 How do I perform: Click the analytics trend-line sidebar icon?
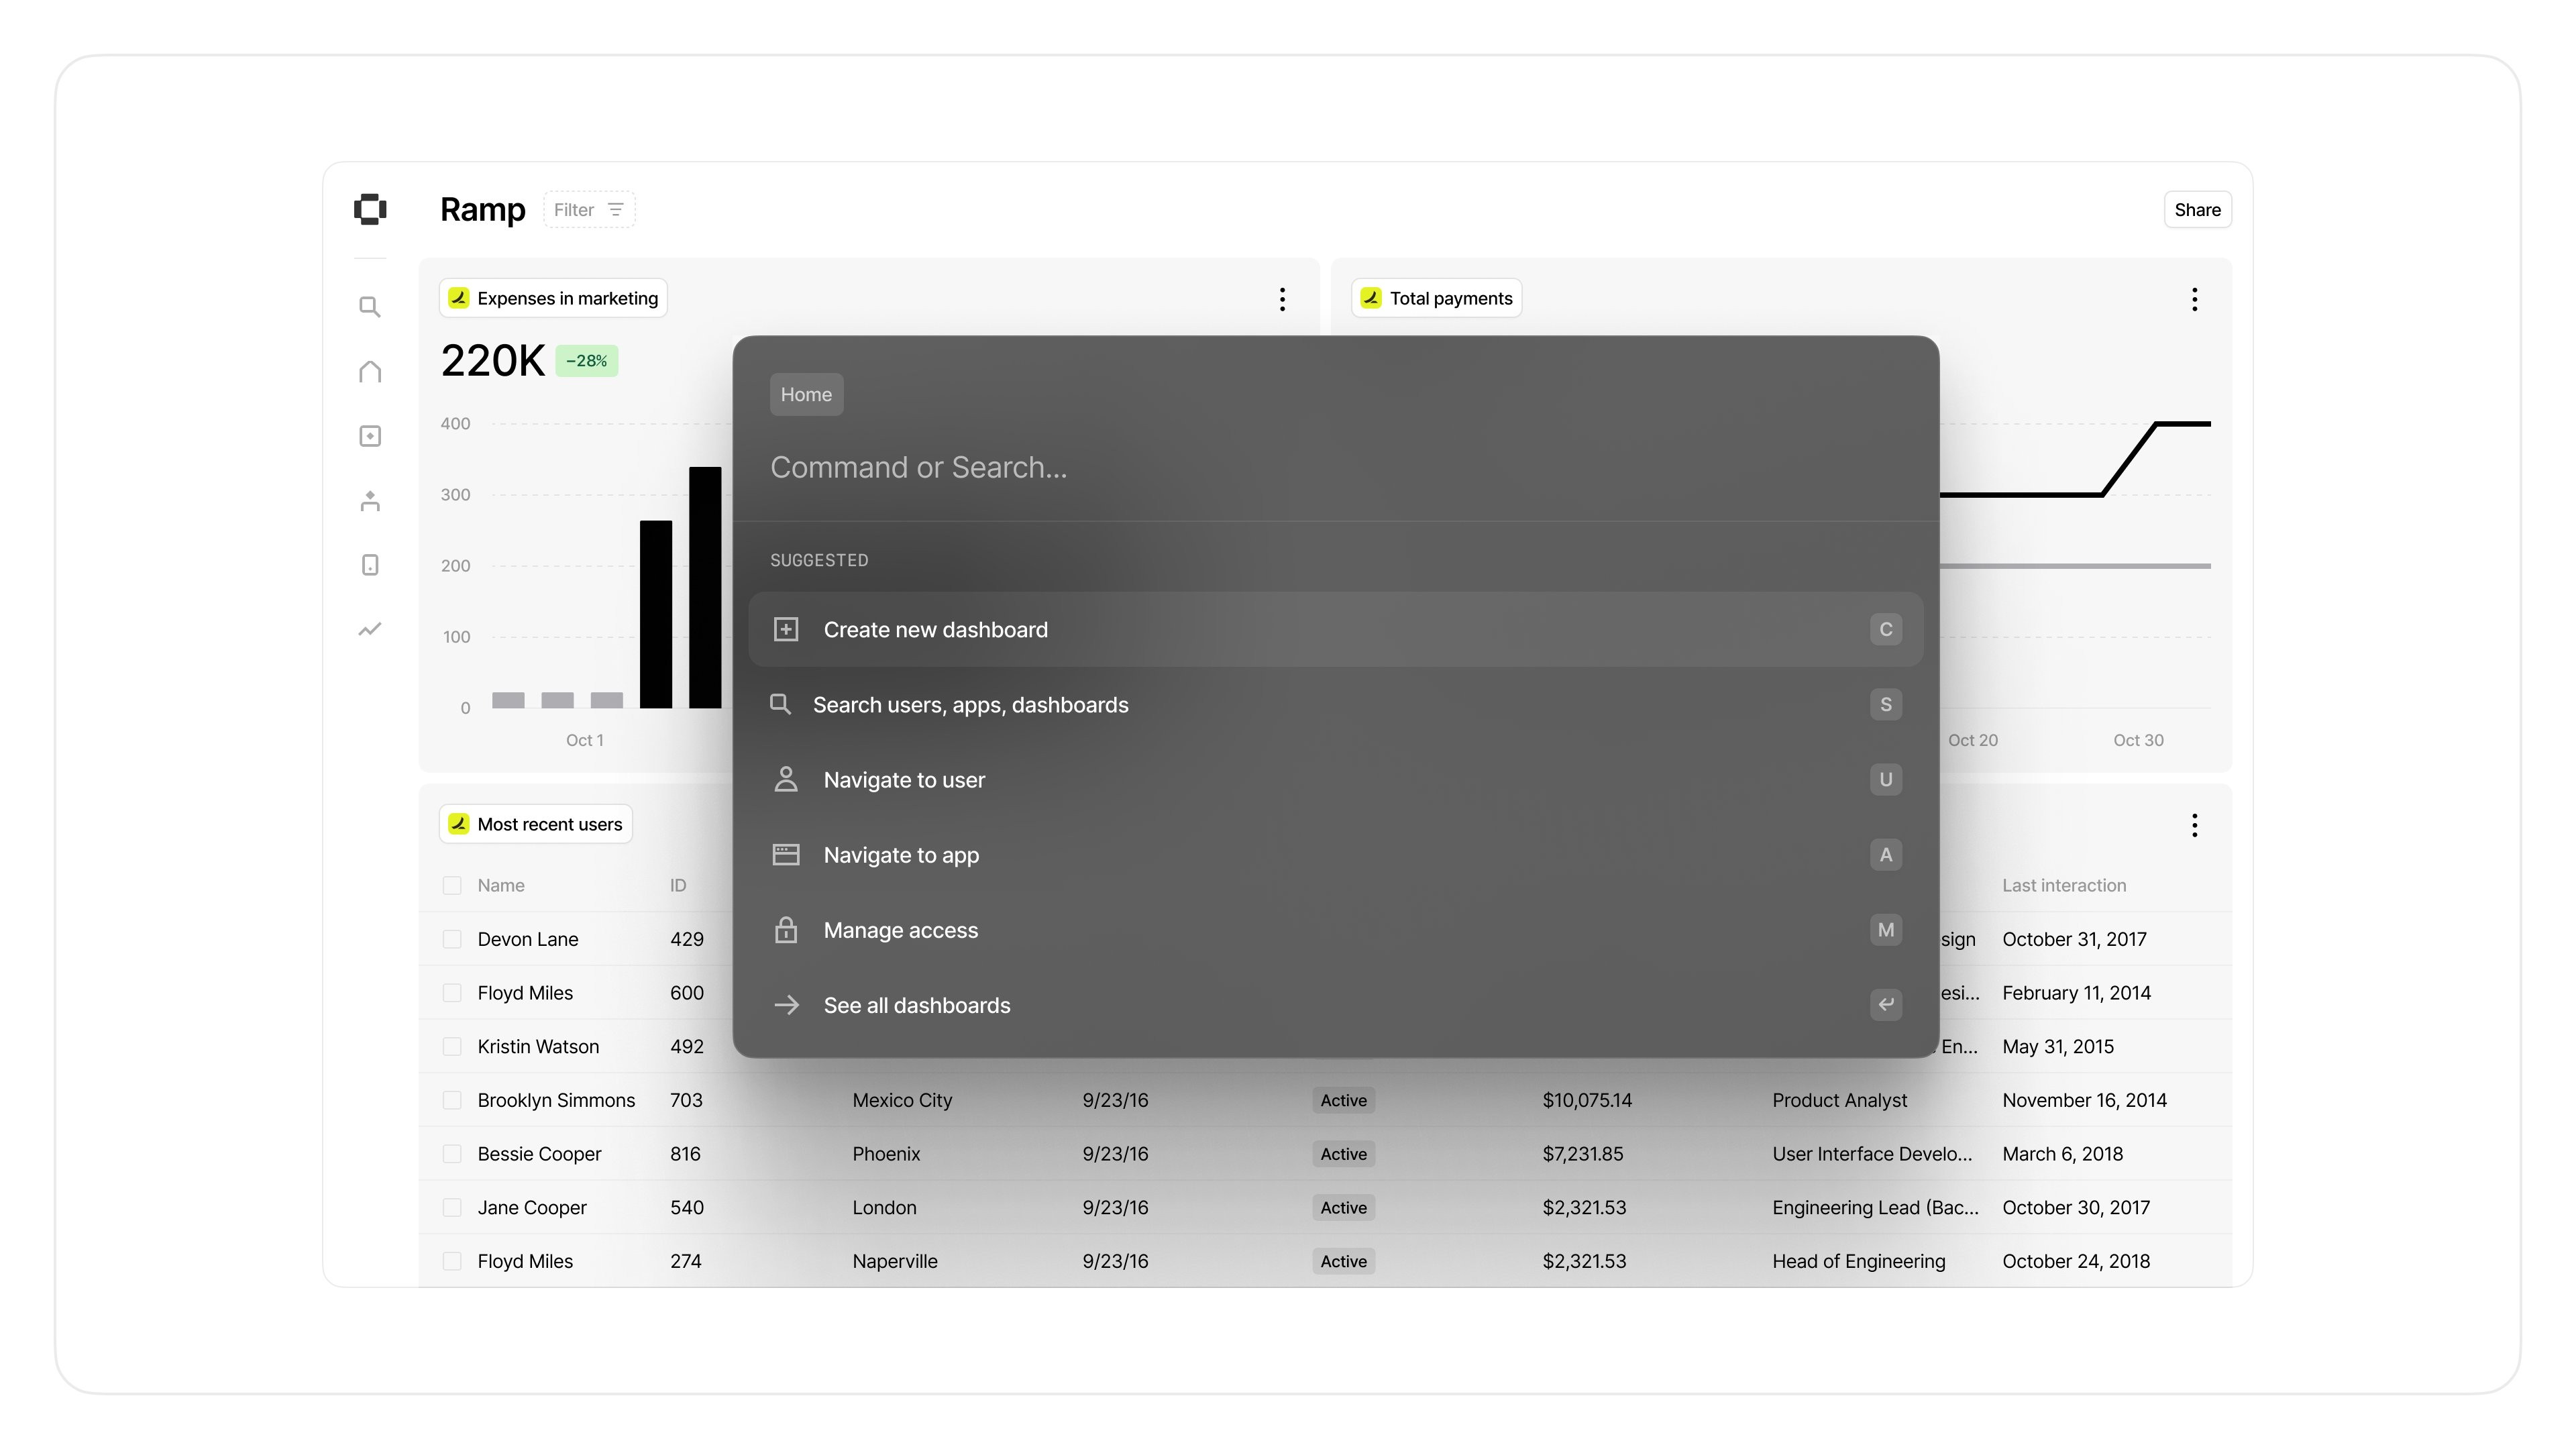coord(370,629)
